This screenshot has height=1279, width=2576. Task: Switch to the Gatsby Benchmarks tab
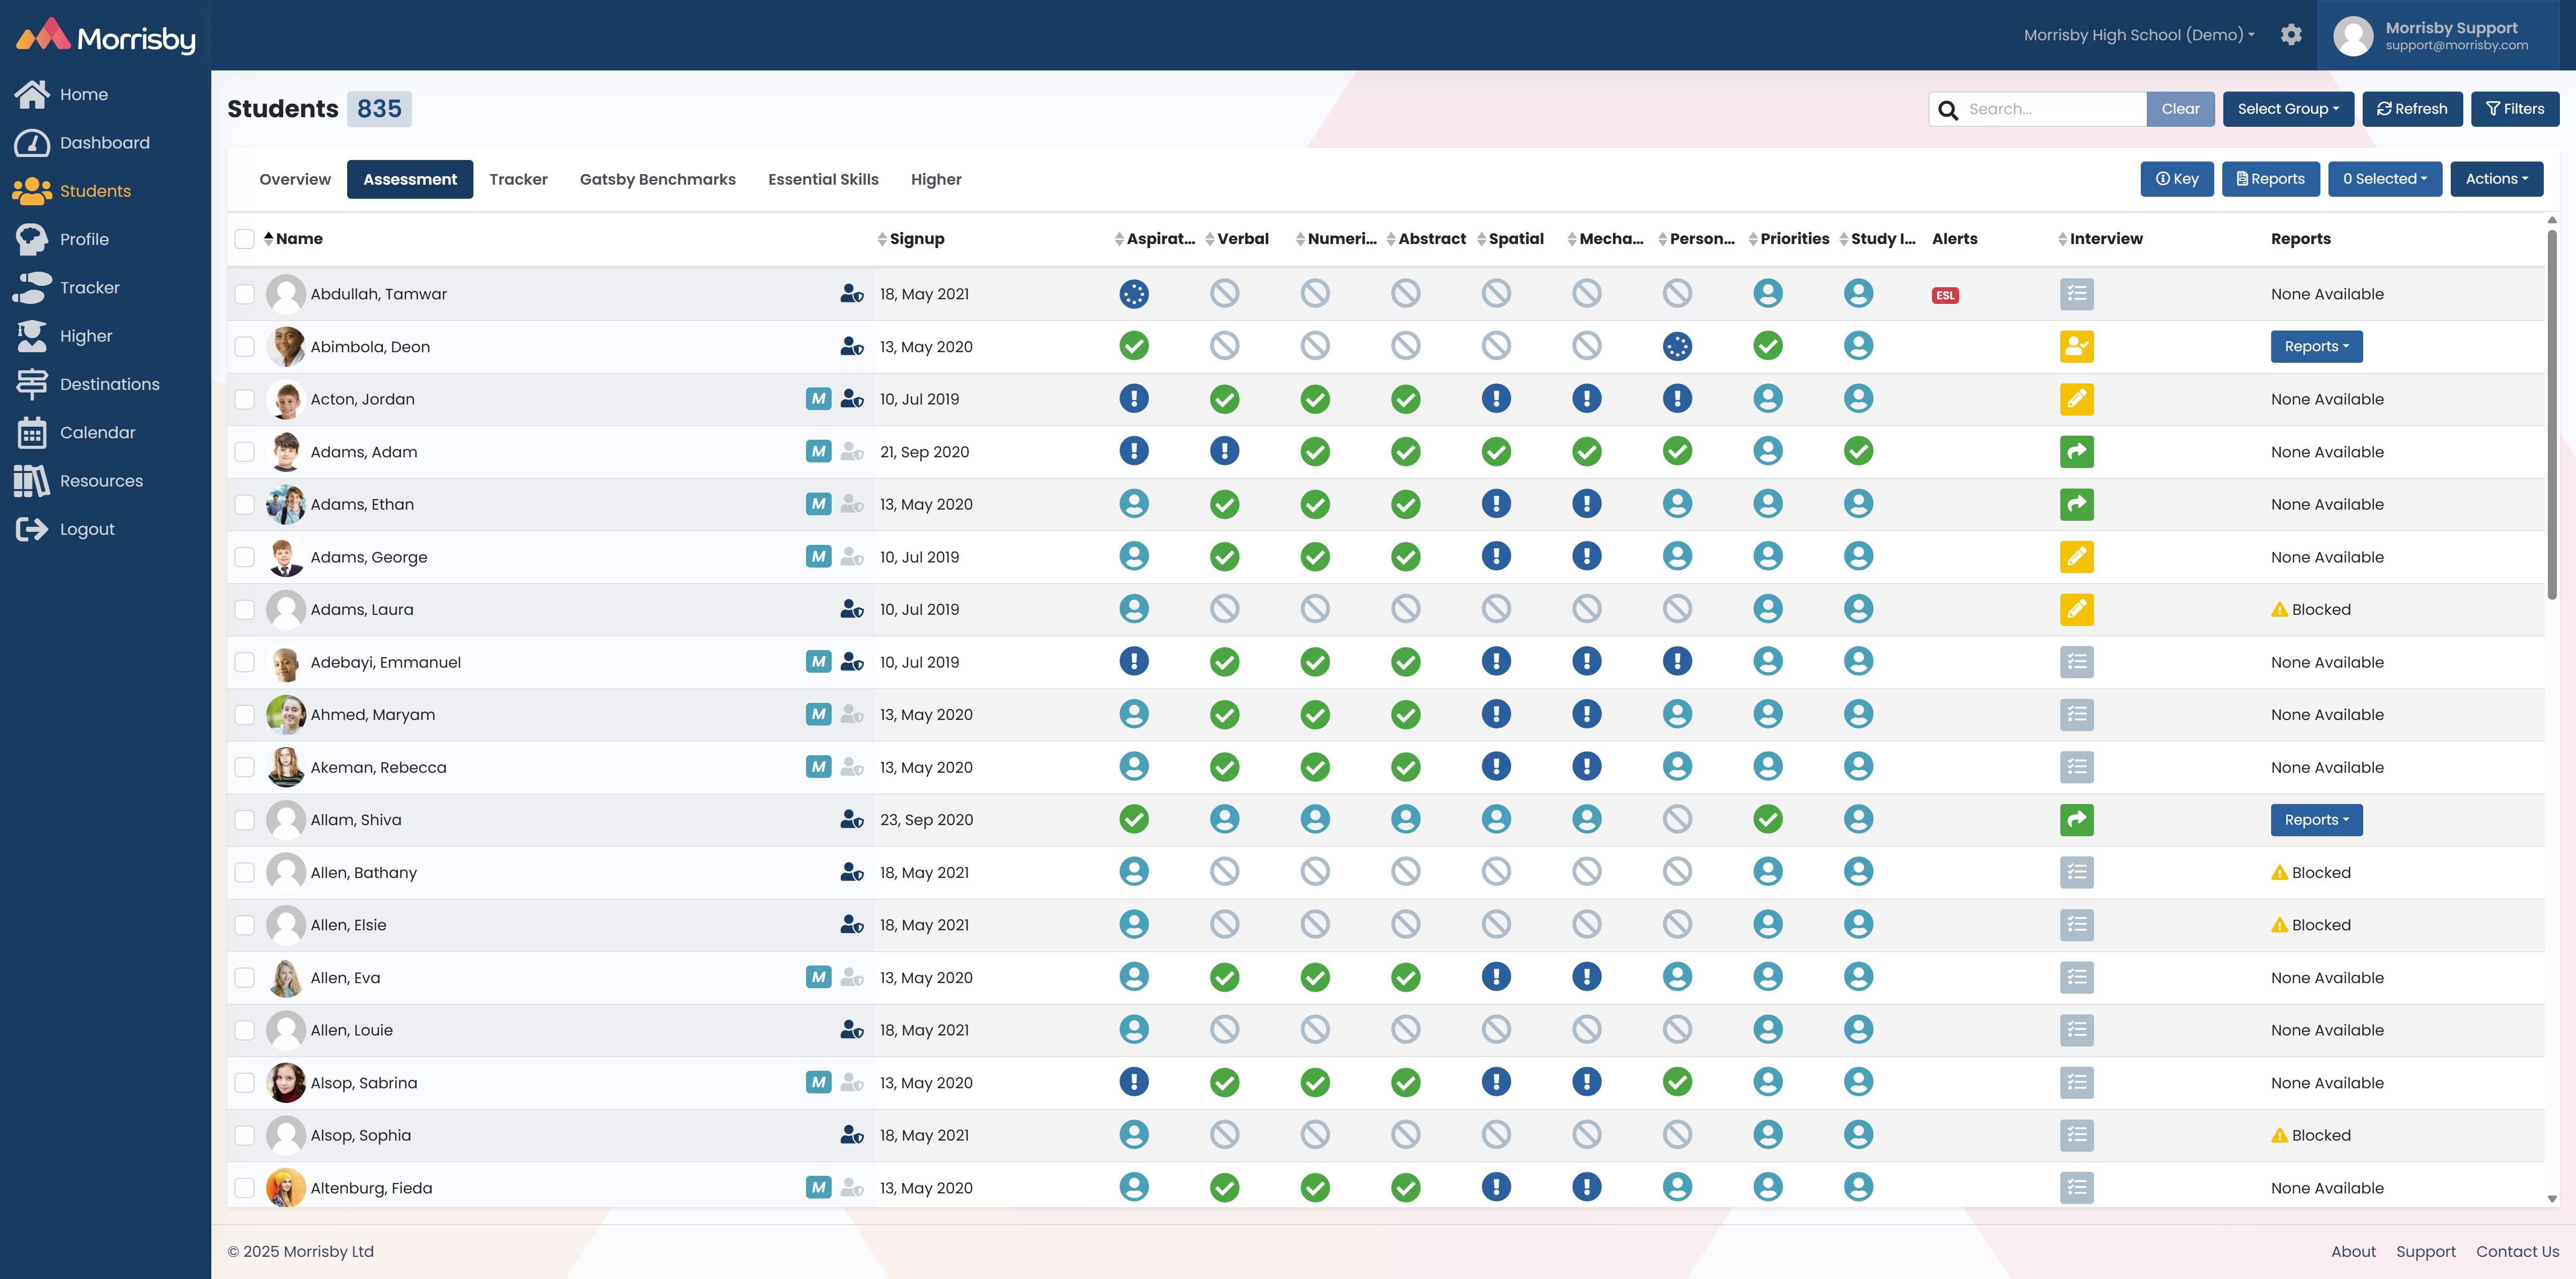pos(657,179)
